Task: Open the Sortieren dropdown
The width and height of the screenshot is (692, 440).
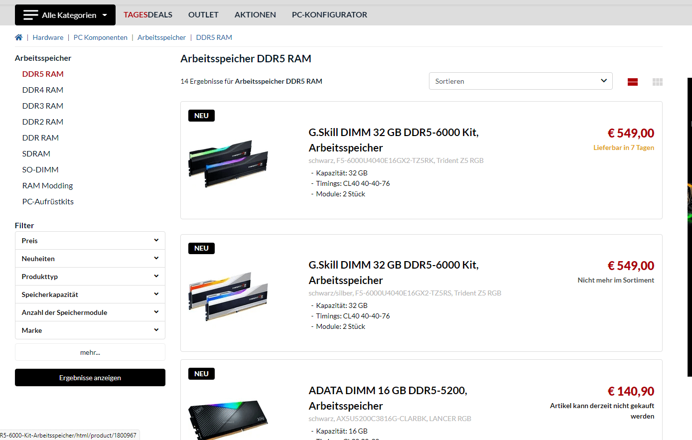Action: (x=521, y=81)
